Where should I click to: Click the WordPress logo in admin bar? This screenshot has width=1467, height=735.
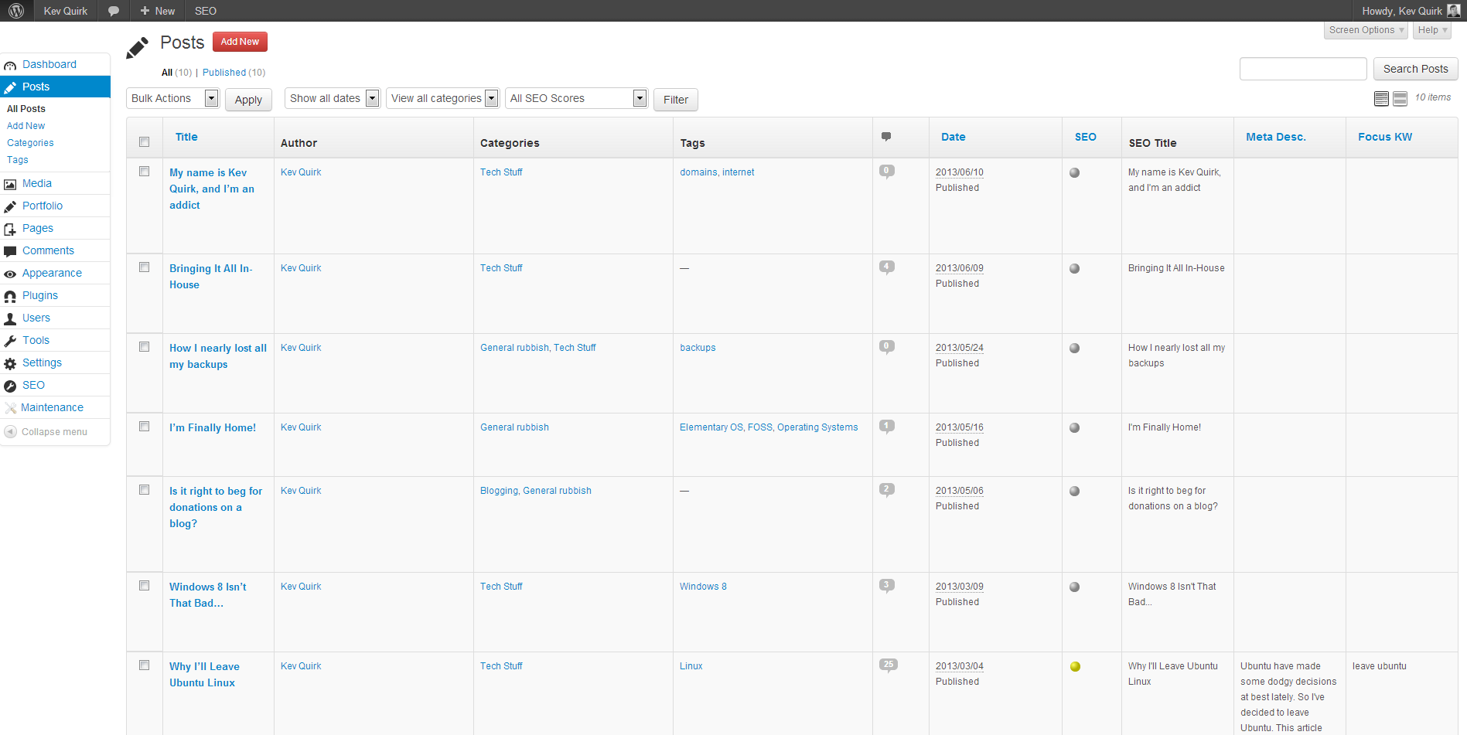pos(16,11)
